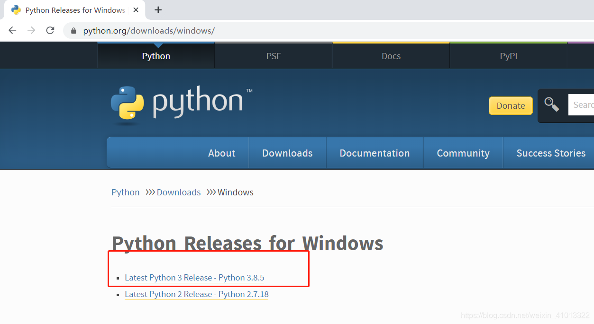Close the Python Releases for Windows tab
The height and width of the screenshot is (324, 594).
point(136,10)
